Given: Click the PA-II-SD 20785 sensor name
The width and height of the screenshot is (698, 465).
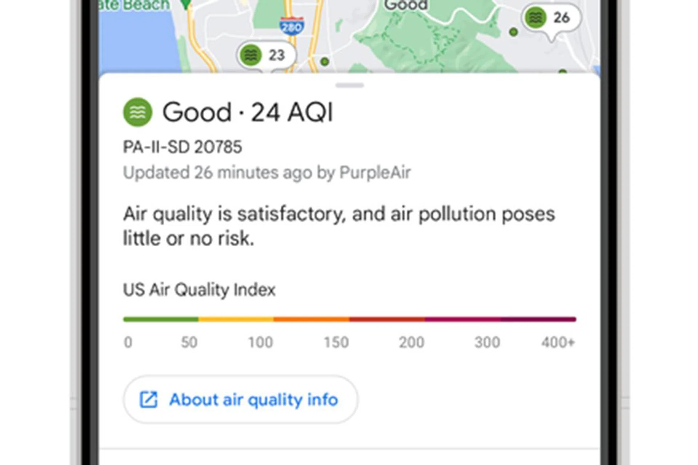Looking at the screenshot, I should tap(182, 147).
